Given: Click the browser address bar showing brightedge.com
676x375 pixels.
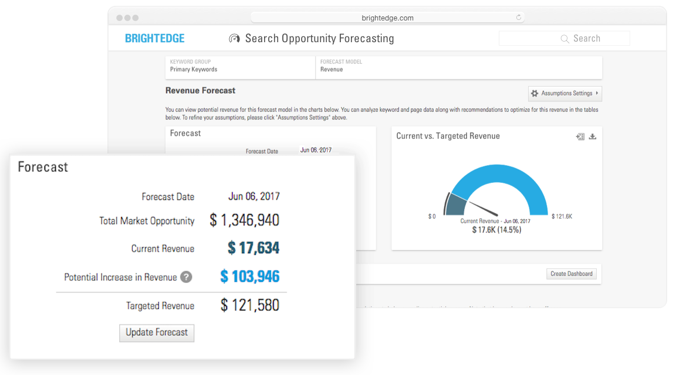Looking at the screenshot, I should [387, 18].
